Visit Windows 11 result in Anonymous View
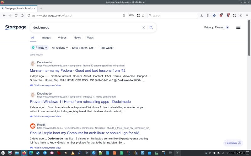The width and height of the screenshot is (251, 156). 45,116
